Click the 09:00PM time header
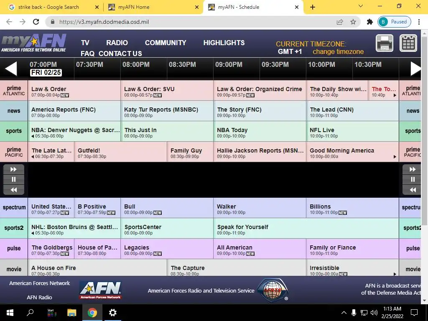Viewport: 428px width, 321px height. (x=229, y=65)
